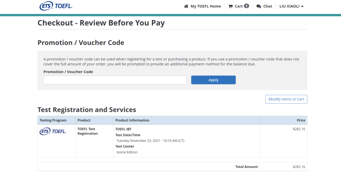Click the TOEFL iBT product name

click(x=123, y=129)
